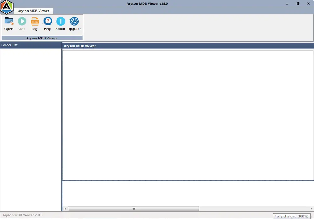Screen dimensions: 314x219
Task: Click the horizontal scrollbar thumb
Action: point(133,209)
